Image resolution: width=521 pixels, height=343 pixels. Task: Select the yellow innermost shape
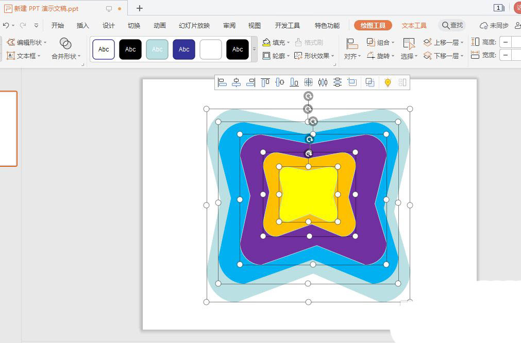tap(308, 194)
